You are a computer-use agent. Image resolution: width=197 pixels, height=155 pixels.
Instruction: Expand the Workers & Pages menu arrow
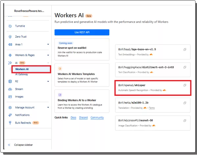pyautogui.click(x=48, y=55)
